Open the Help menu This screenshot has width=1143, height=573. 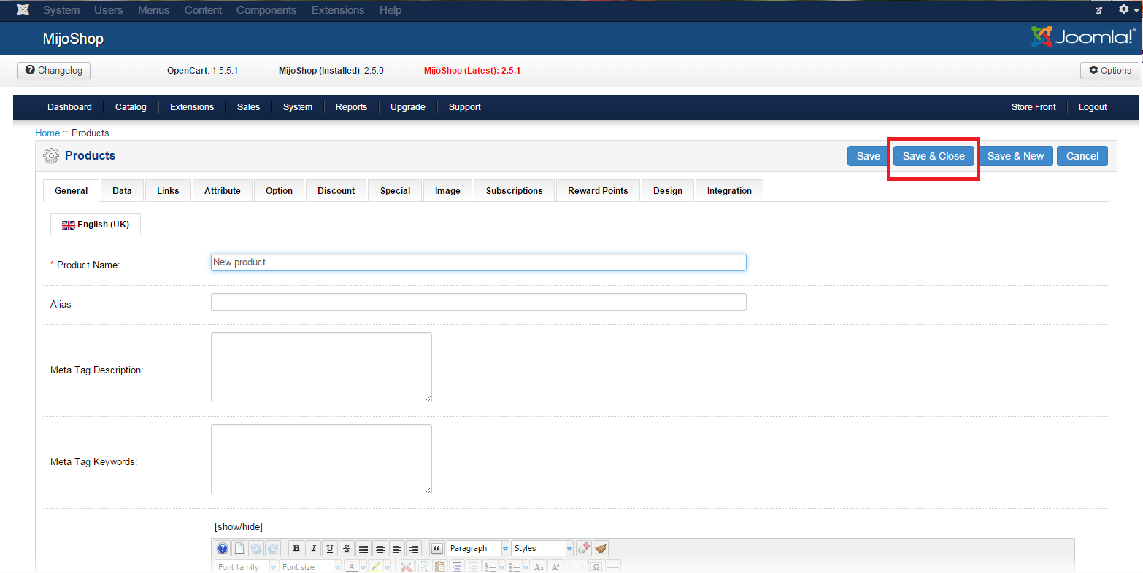[x=390, y=10]
